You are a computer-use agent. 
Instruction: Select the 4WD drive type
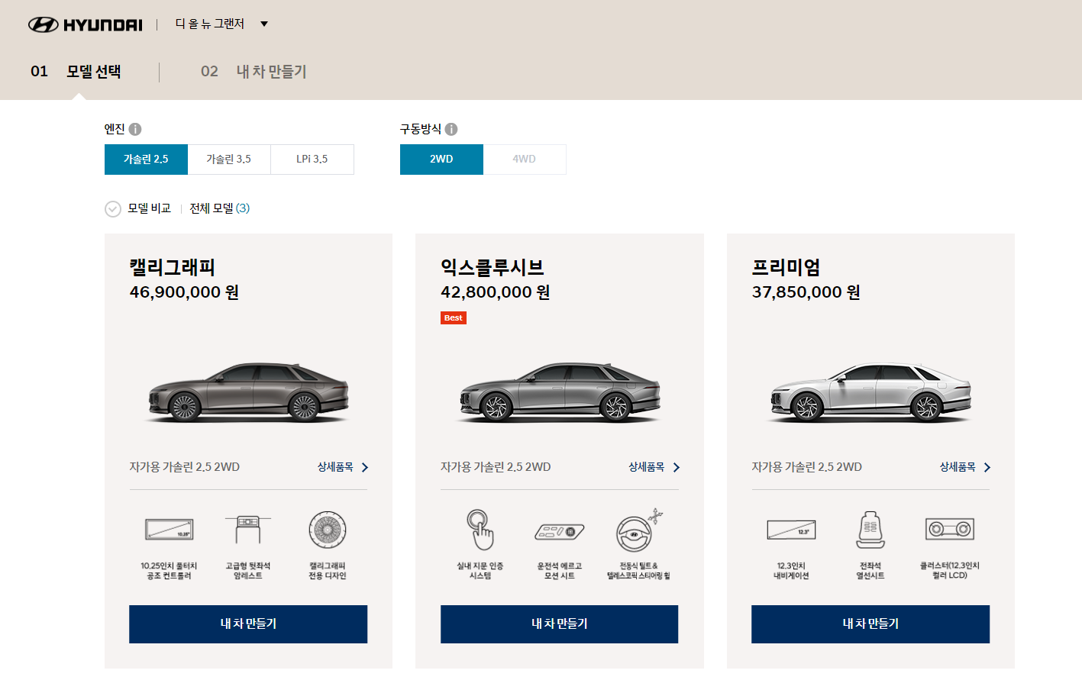pos(525,160)
